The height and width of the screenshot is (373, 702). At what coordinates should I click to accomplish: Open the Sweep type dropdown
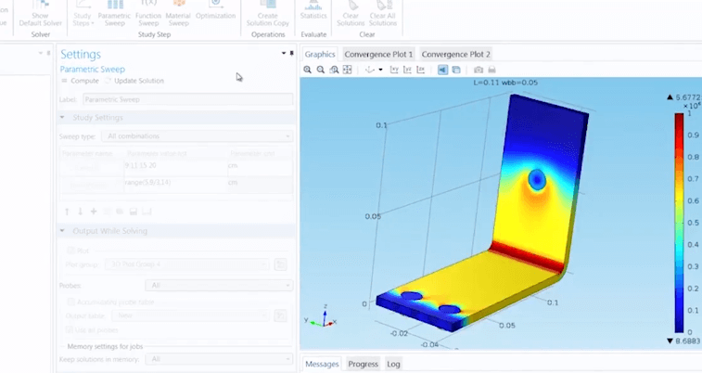click(x=208, y=136)
